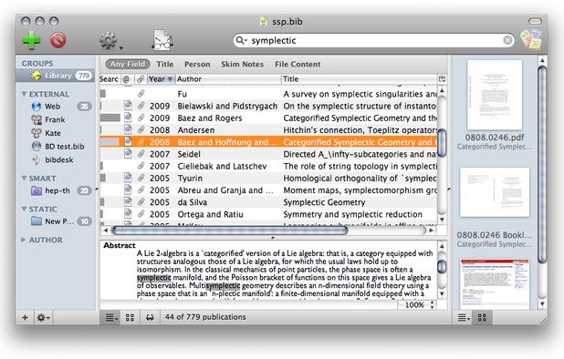Image resolution: width=564 pixels, height=359 pixels.
Task: Collapse the SMART groups section
Action: coord(24,179)
